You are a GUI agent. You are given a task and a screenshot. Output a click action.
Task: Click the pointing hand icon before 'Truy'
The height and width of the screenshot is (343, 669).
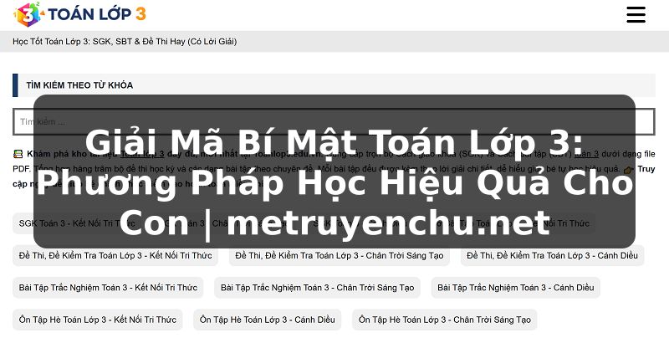[x=628, y=170]
